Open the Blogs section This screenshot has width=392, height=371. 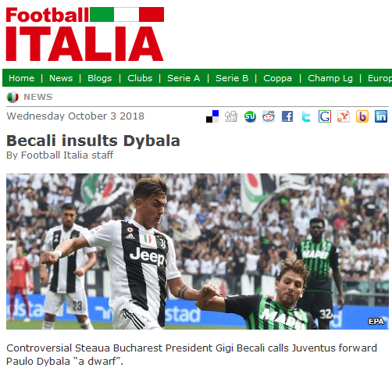click(x=100, y=78)
